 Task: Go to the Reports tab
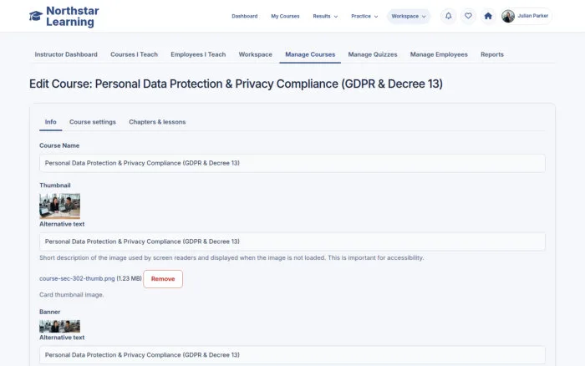point(491,54)
